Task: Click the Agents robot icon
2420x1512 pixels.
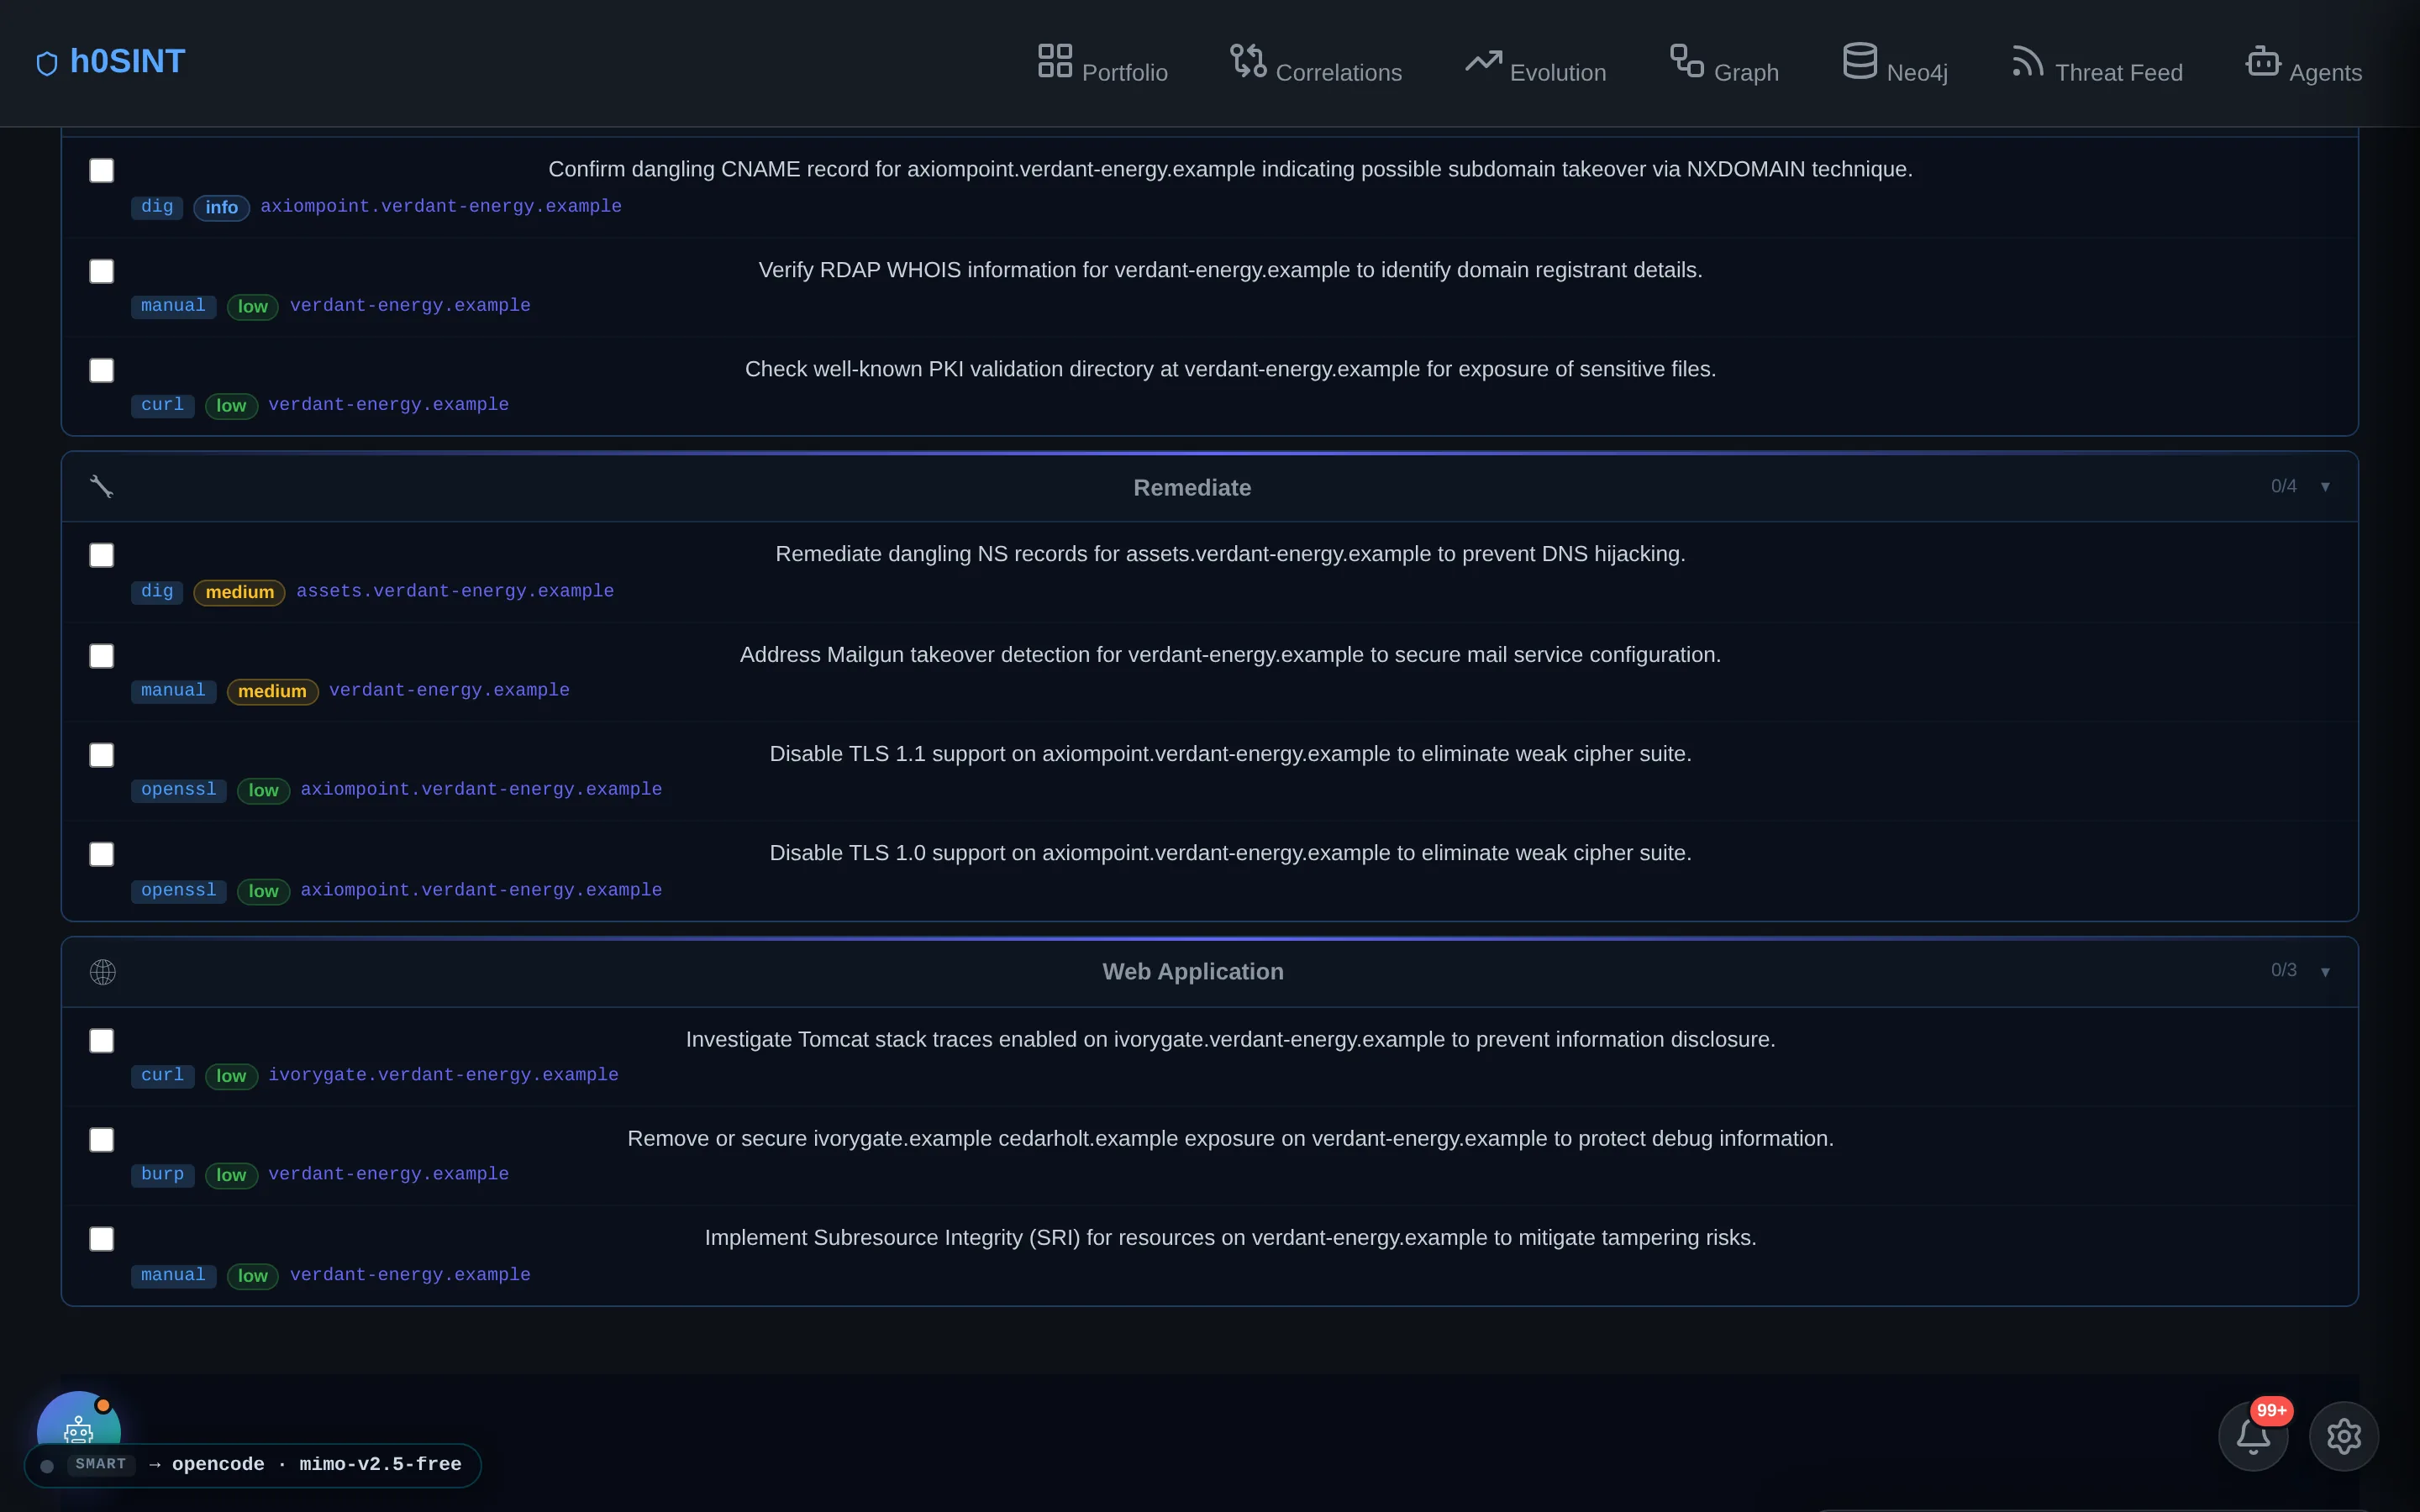Action: 2262,60
